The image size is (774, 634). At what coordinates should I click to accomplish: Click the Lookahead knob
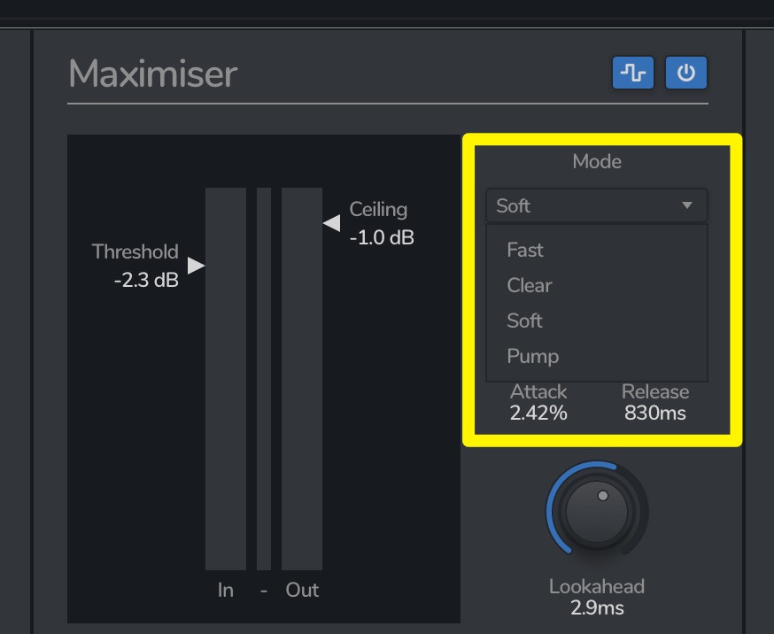[x=597, y=512]
